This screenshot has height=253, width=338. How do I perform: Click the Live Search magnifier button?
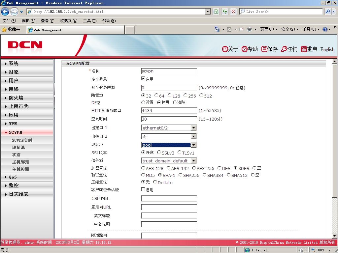click(328, 12)
